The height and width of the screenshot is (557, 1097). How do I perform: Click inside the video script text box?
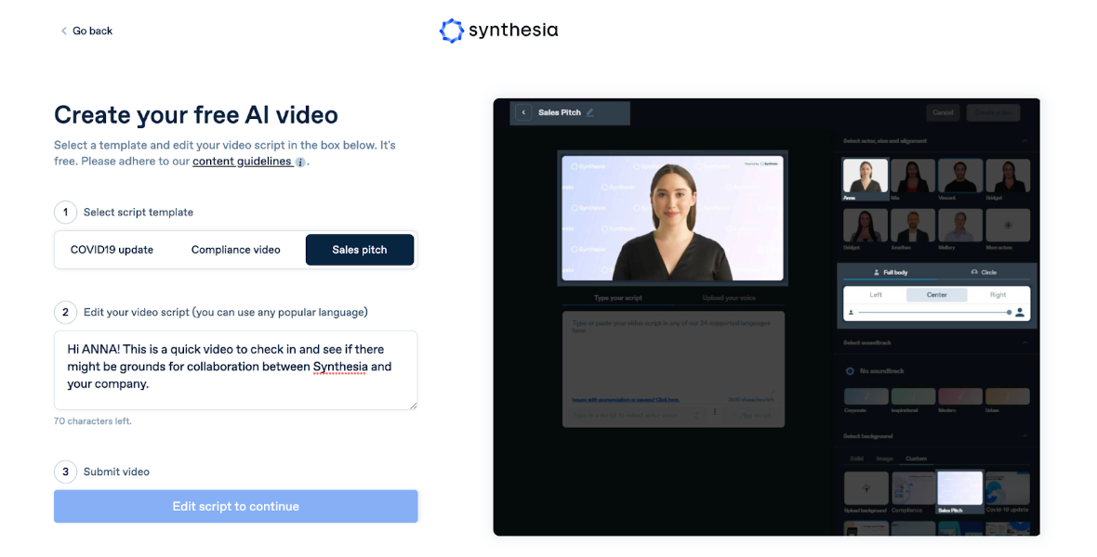tap(235, 369)
